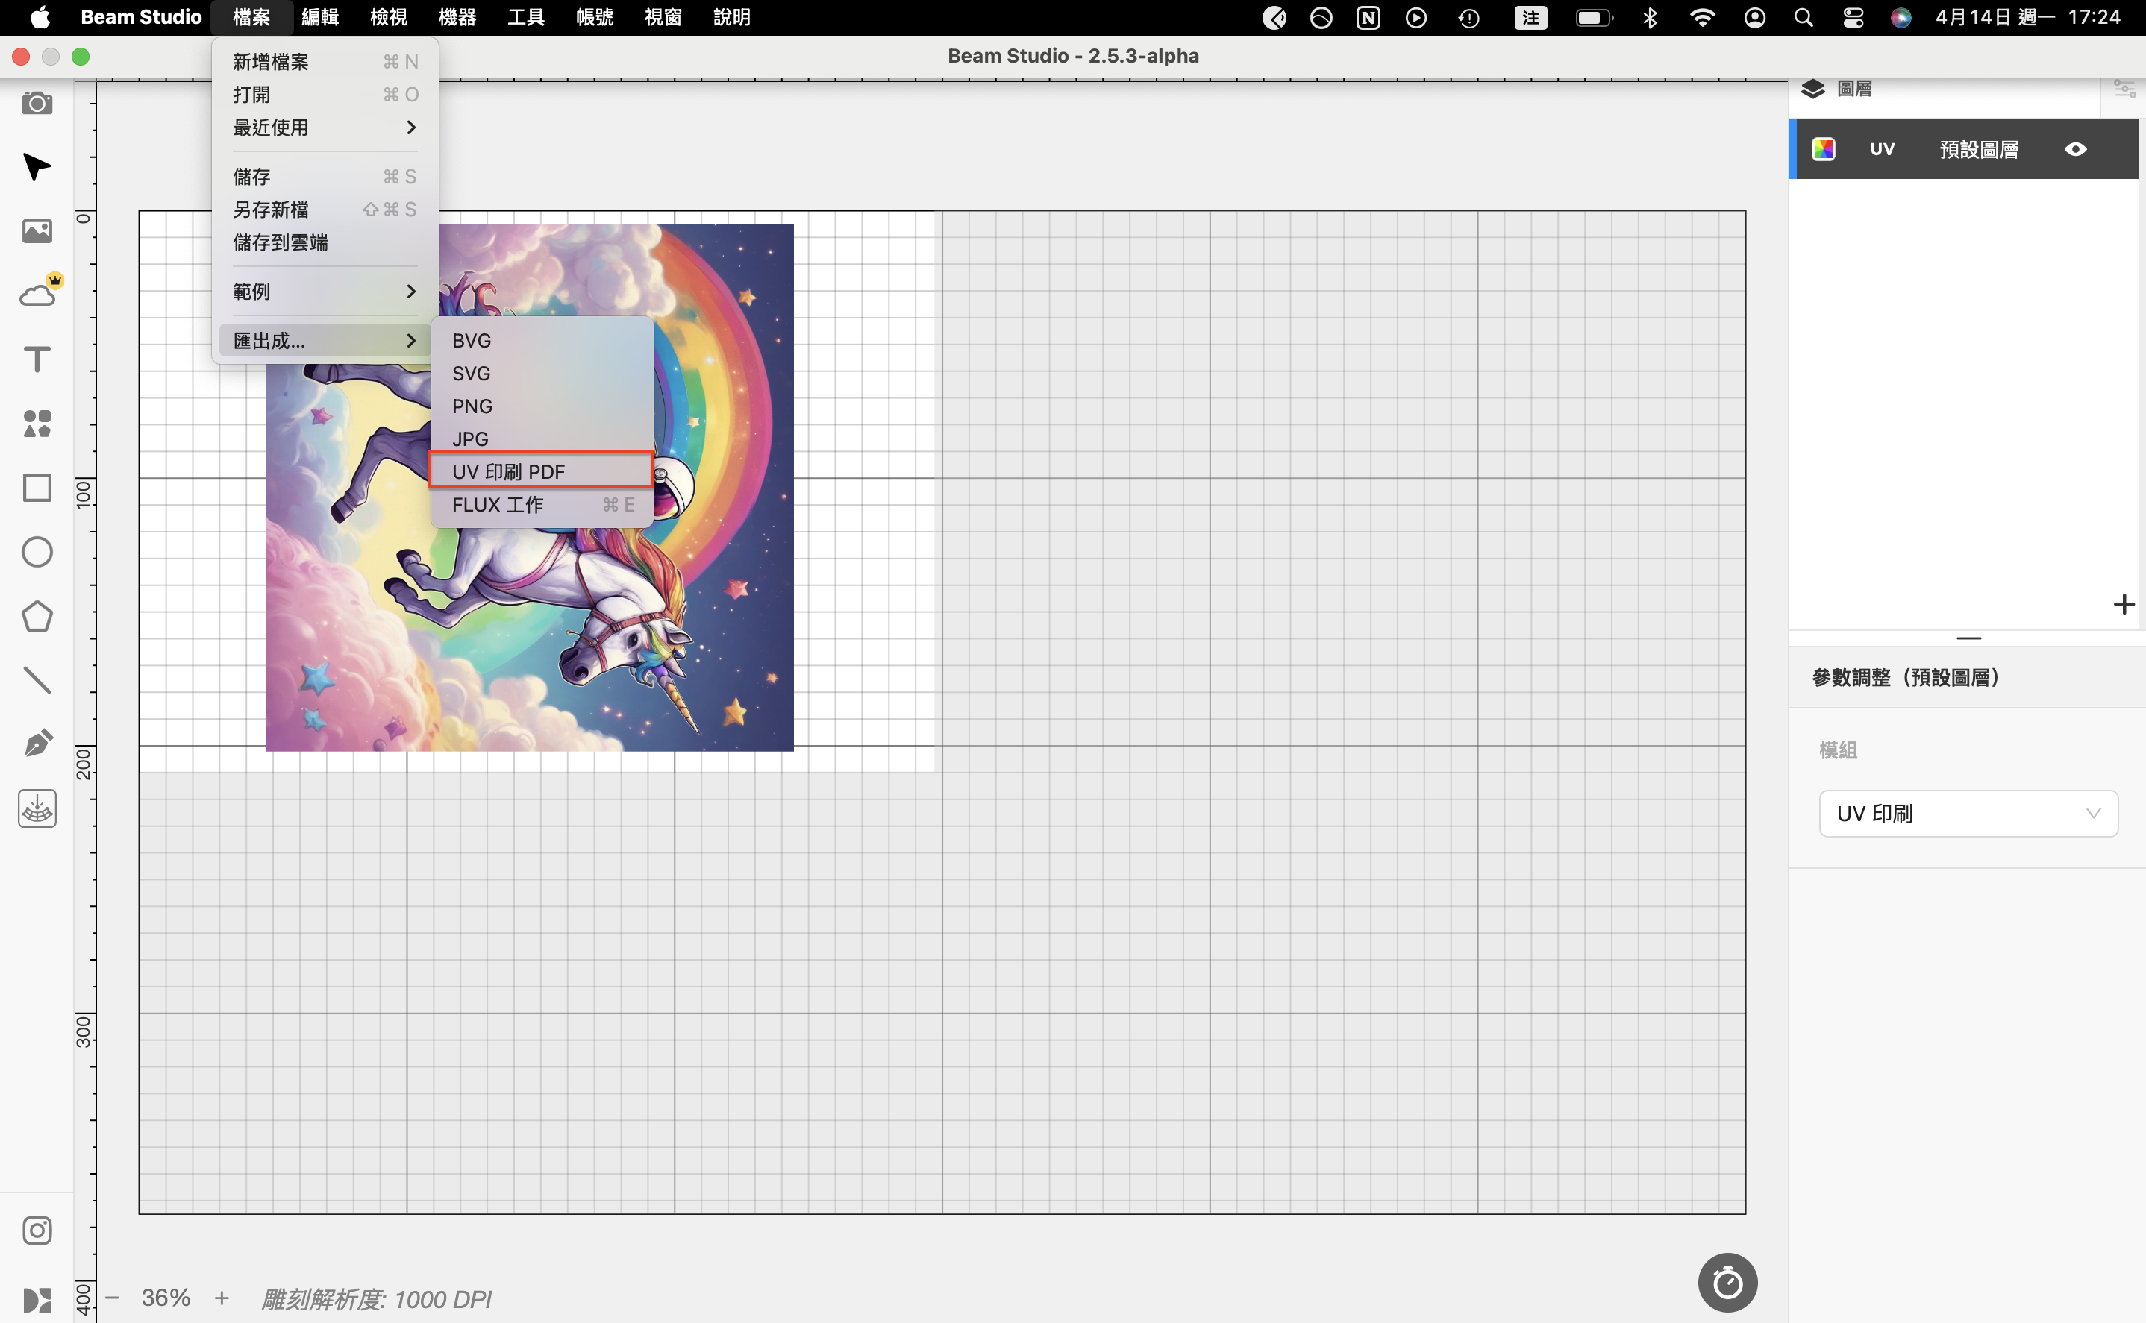Open the Siri icon in menu bar
Screen dimensions: 2146x1323
click(1900, 17)
